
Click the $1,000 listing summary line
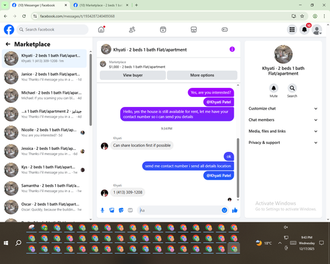click(x=137, y=67)
